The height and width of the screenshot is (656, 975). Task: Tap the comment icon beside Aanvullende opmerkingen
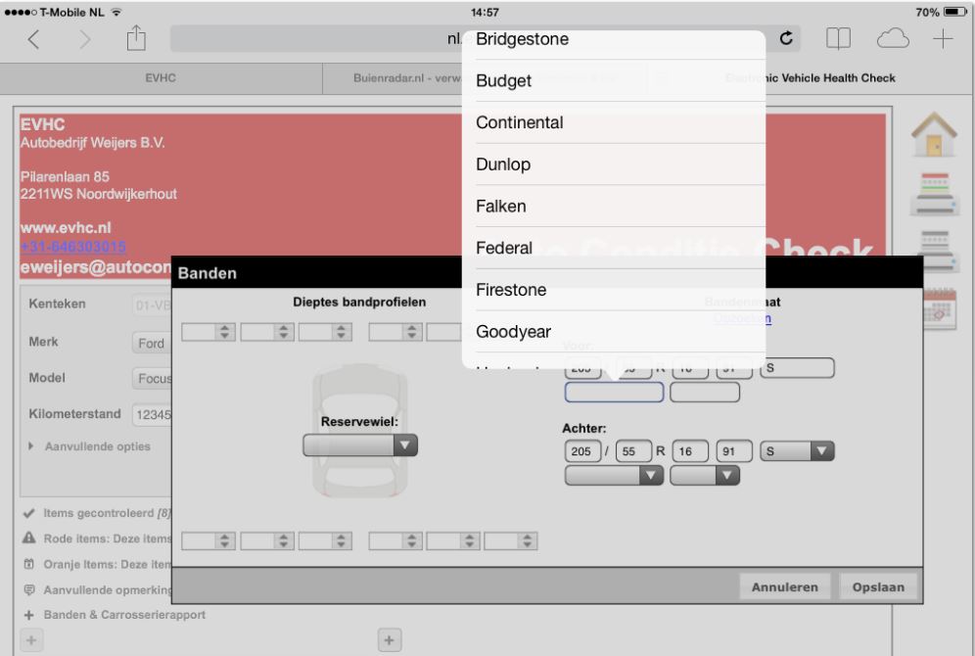coord(28,589)
